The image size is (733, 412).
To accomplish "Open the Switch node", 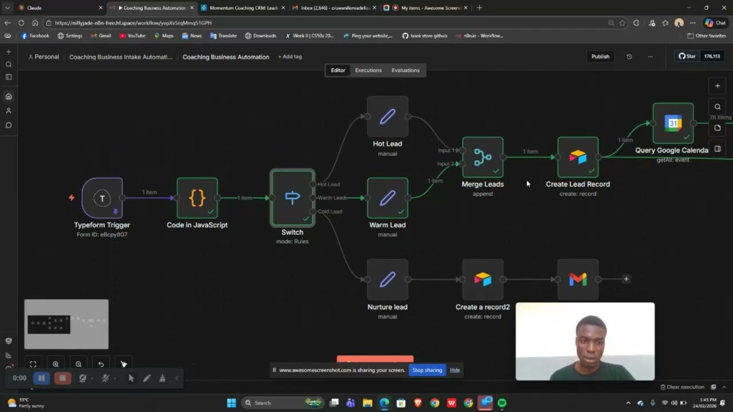I will [x=292, y=198].
